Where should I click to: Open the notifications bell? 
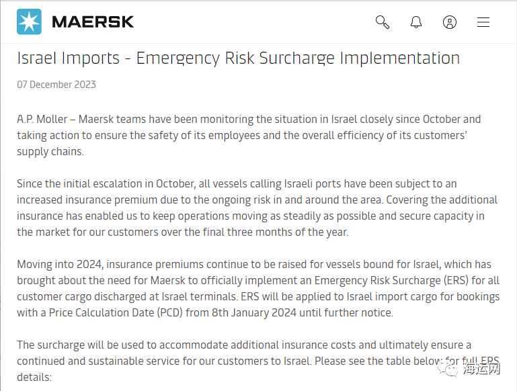tap(416, 22)
